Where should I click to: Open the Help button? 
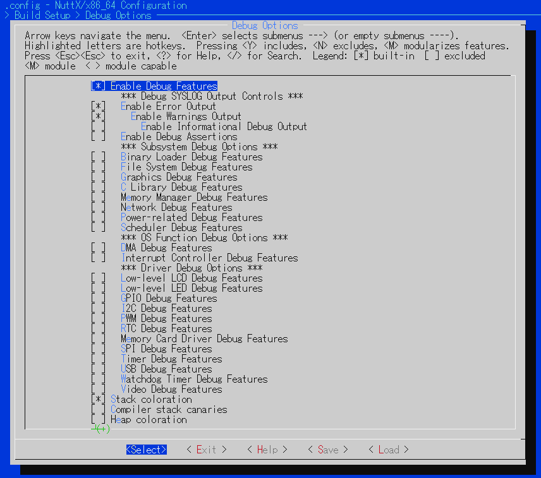267,450
